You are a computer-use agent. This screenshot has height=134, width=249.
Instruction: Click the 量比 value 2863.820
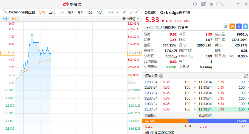pyautogui.click(x=204, y=45)
